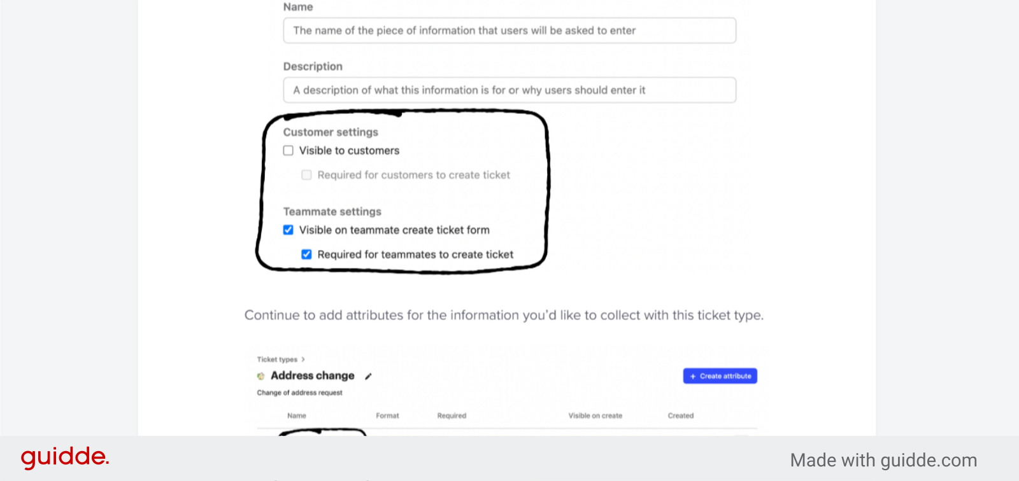Select the Address change title
This screenshot has height=481, width=1019.
pyautogui.click(x=311, y=375)
